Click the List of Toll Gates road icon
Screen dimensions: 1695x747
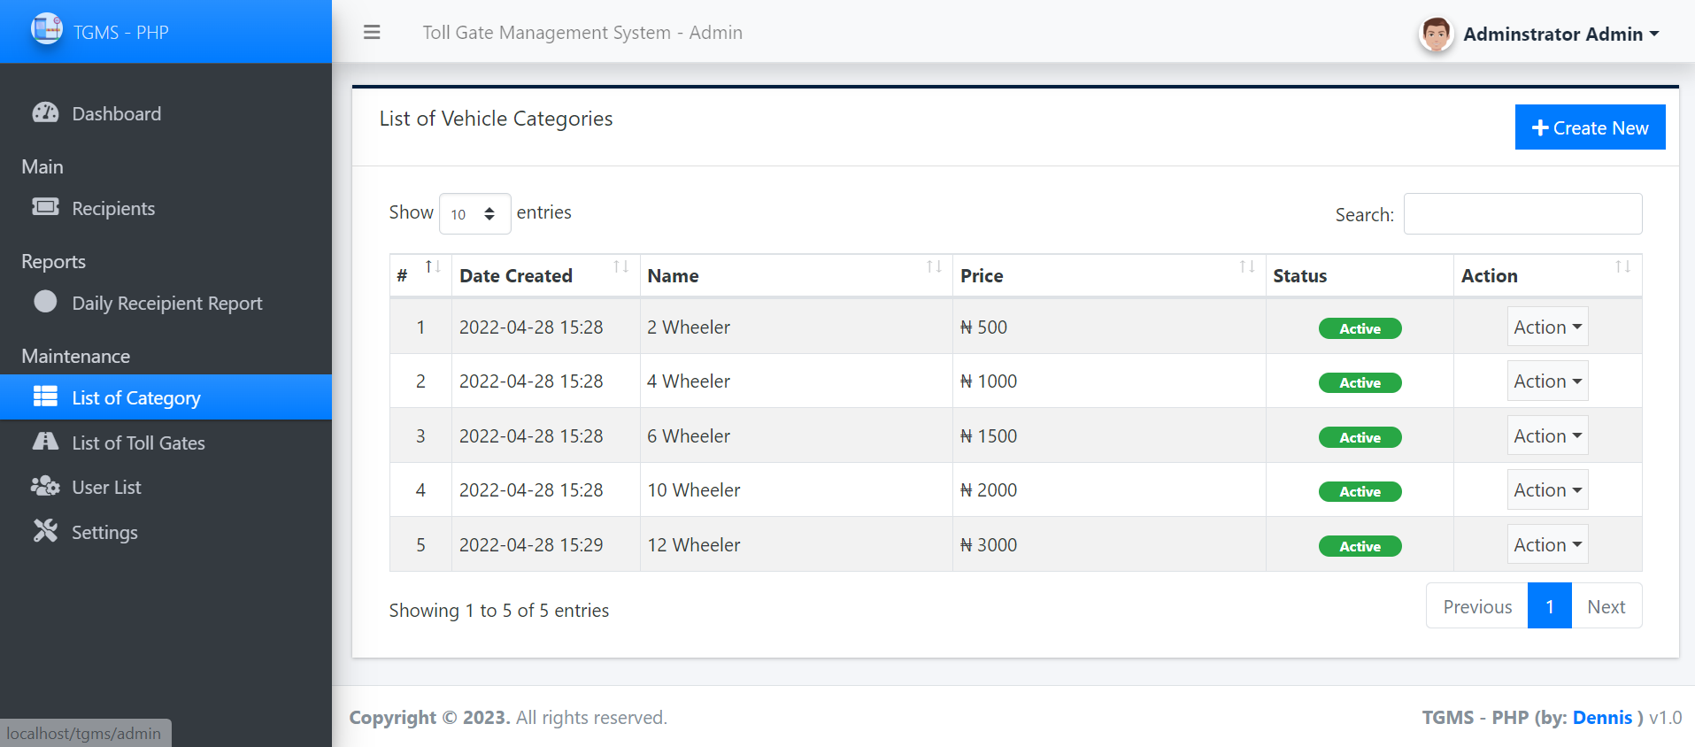(45, 442)
